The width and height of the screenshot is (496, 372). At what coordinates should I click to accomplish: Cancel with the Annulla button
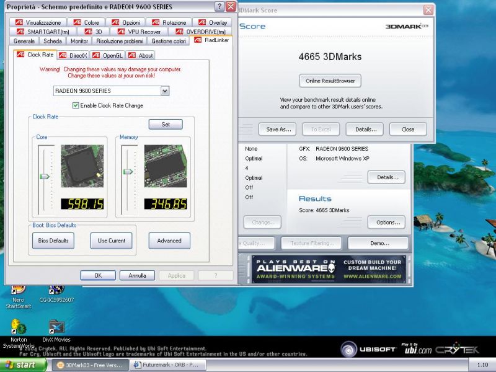tap(137, 275)
